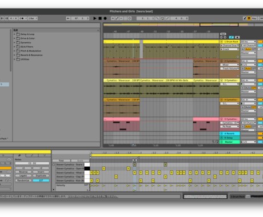Expand the Dynamics folder
Image resolution: width=263 pixels, height=217 pixels.
(x=14, y=43)
